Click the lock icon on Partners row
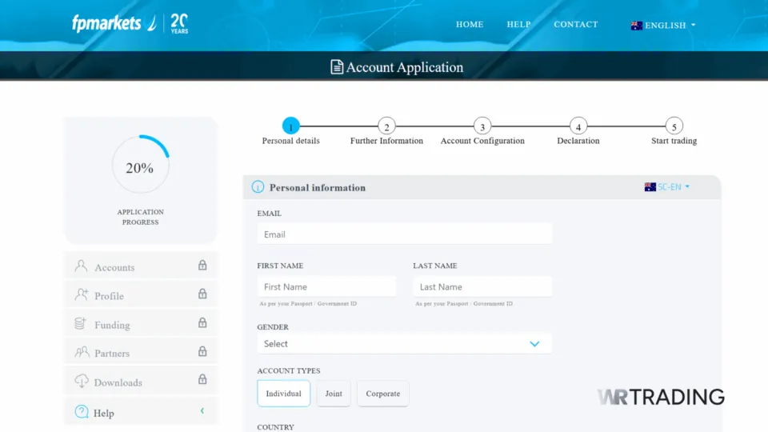This screenshot has height=432, width=768. 202,350
